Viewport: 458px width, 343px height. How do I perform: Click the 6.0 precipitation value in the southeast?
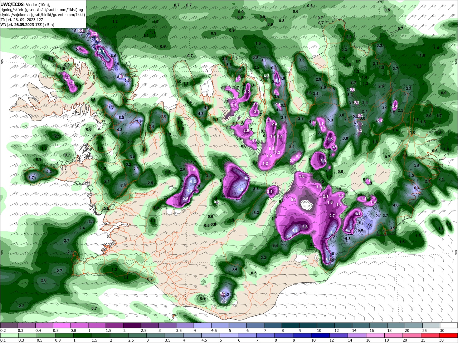click(x=360, y=230)
